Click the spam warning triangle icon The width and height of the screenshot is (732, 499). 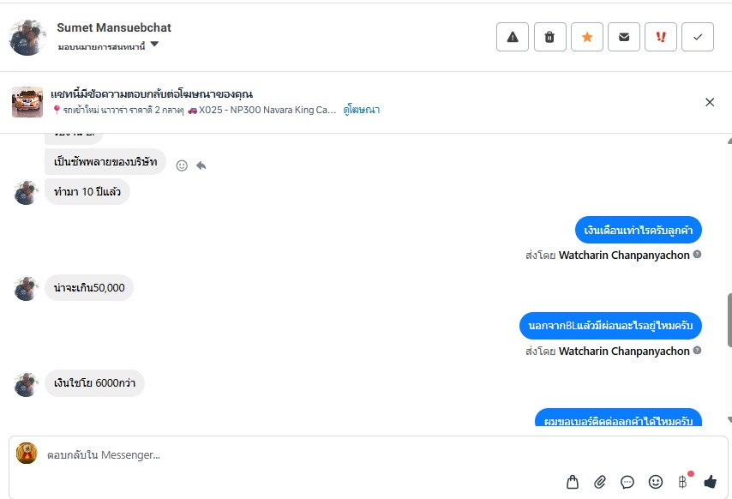513,37
